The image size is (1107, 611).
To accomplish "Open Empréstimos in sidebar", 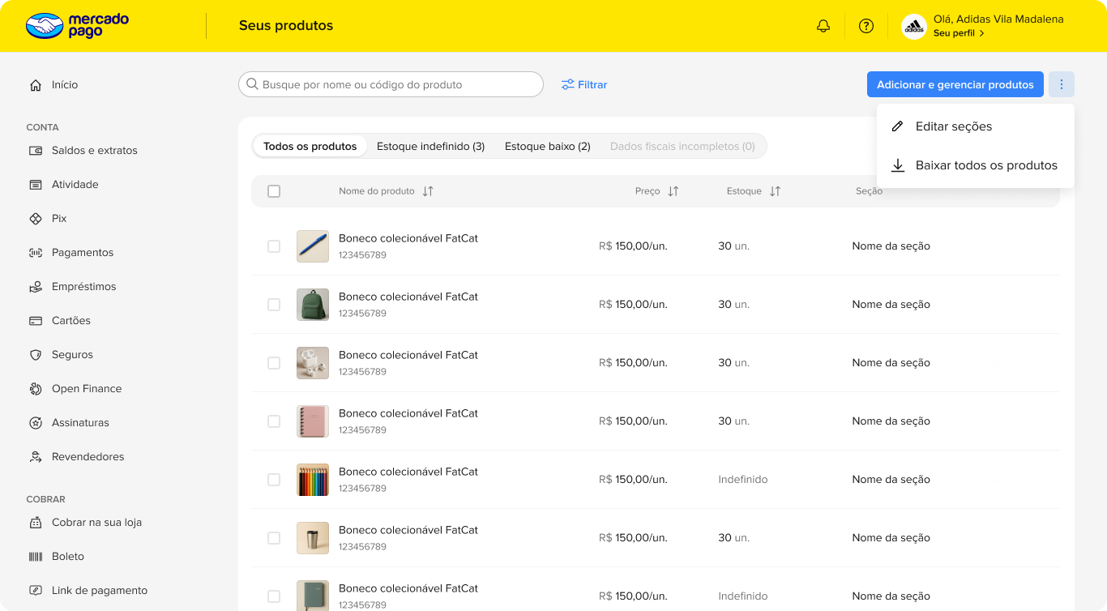I will click(84, 287).
